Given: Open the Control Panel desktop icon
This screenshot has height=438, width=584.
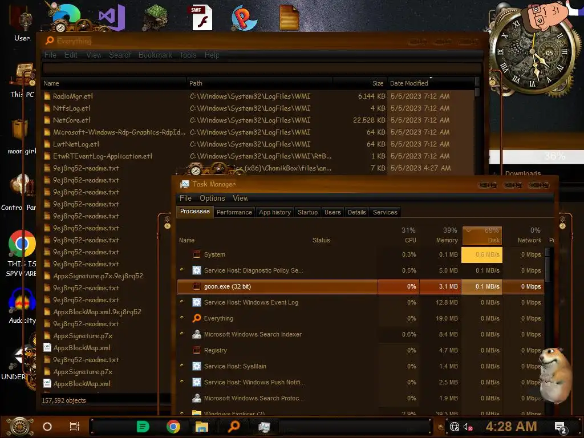Looking at the screenshot, I should coord(22,186).
